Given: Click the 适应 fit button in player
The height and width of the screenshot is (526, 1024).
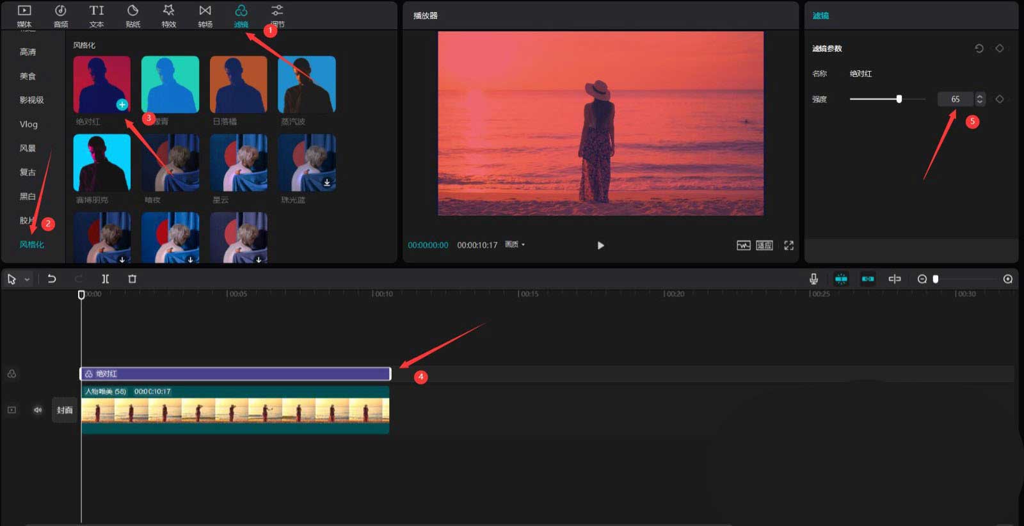Looking at the screenshot, I should point(764,245).
